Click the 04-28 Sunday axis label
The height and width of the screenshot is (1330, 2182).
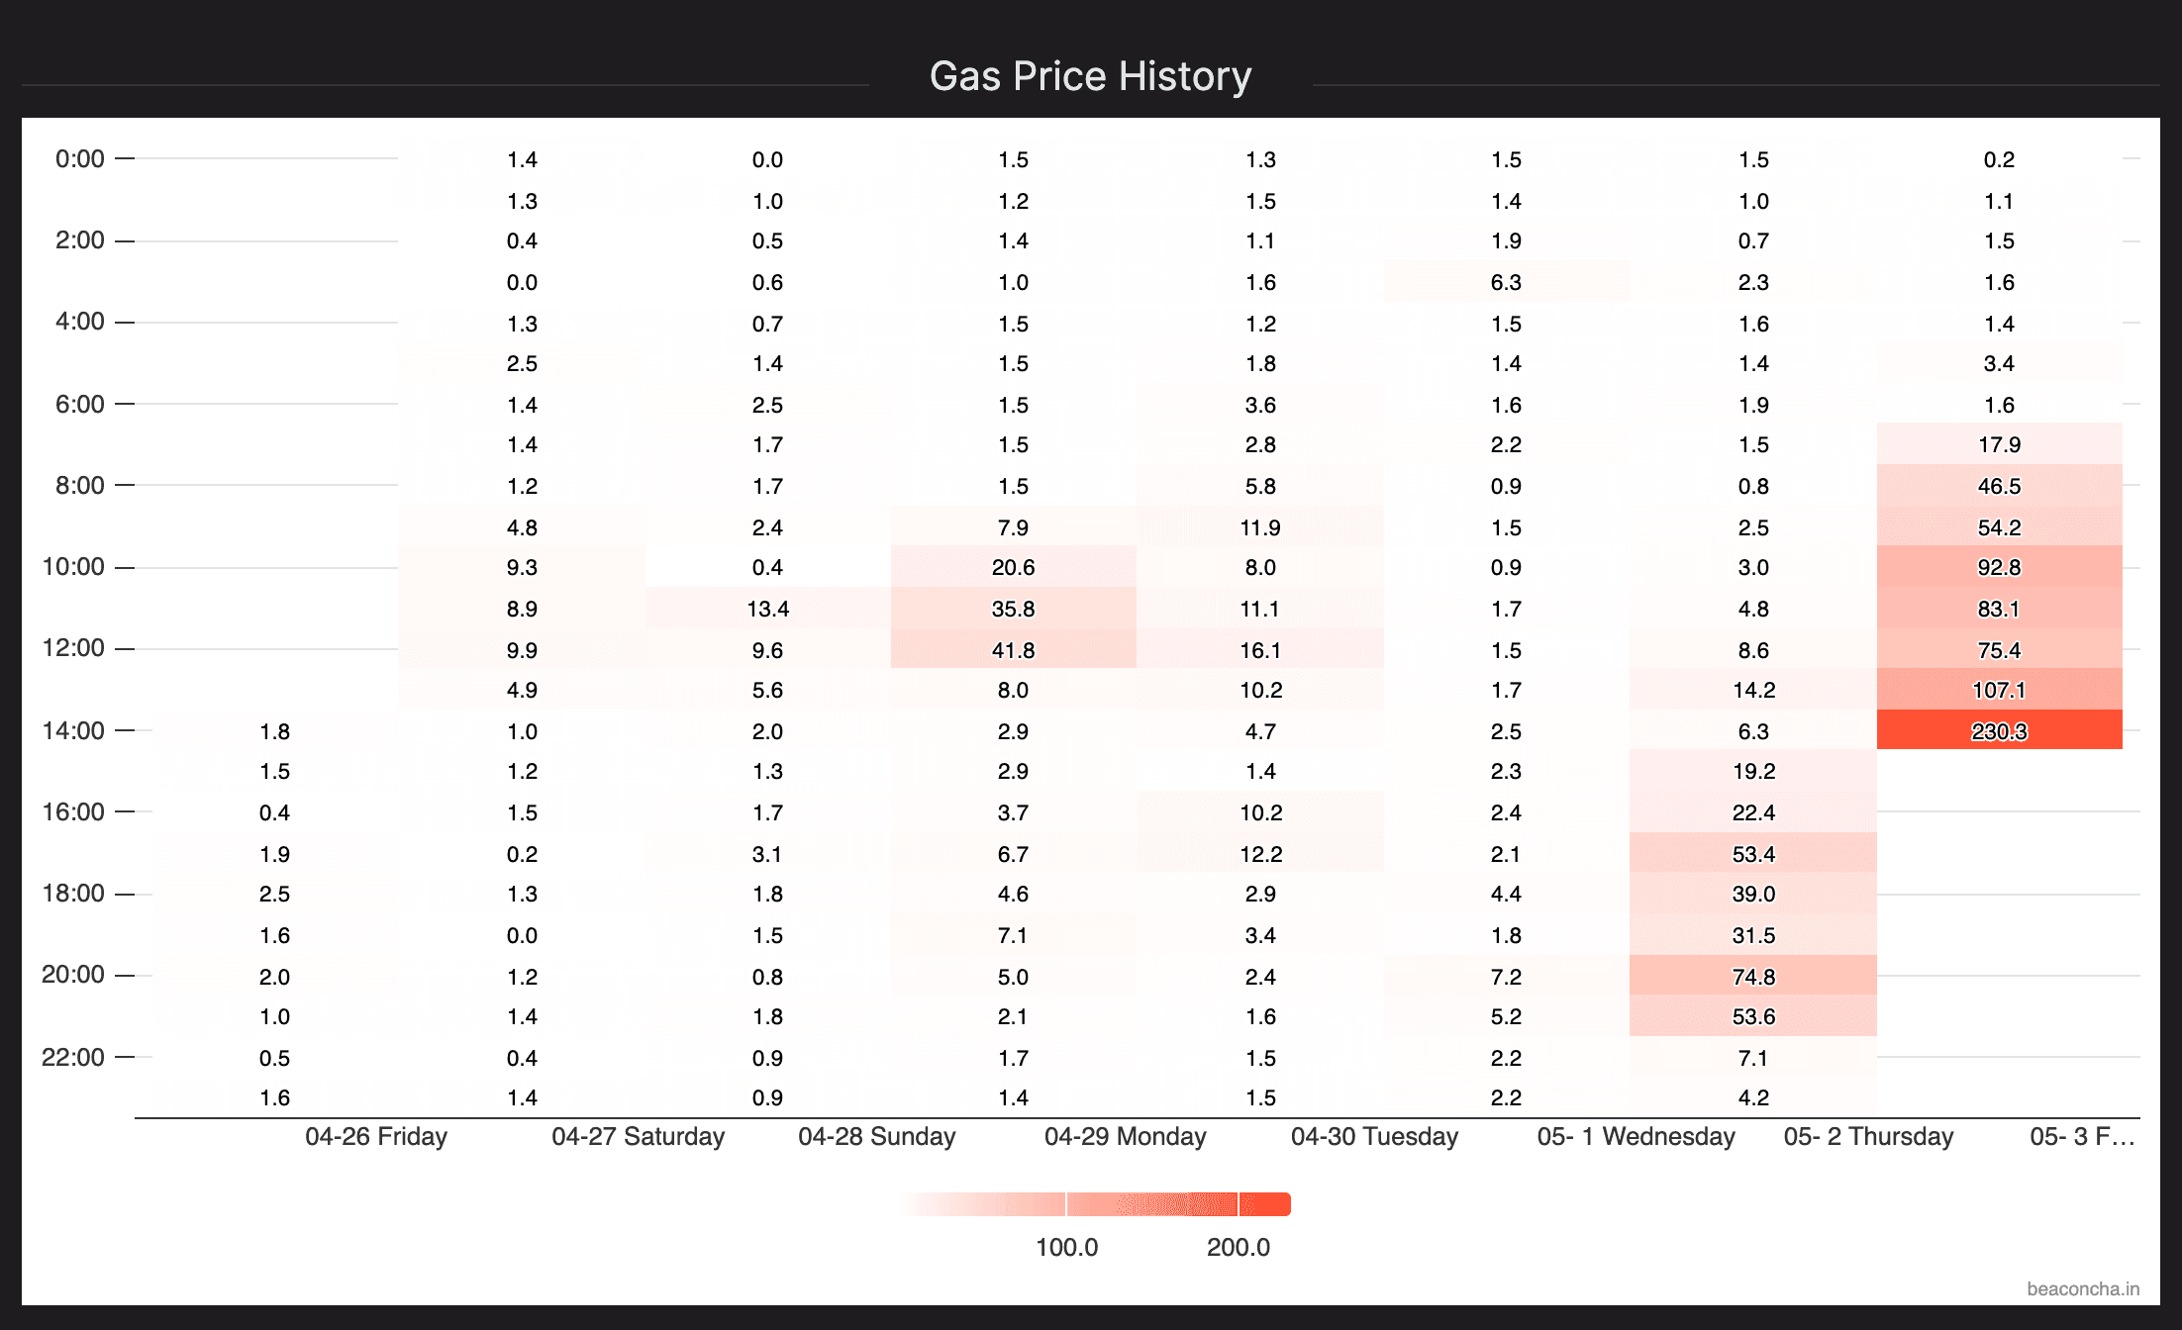[x=876, y=1136]
